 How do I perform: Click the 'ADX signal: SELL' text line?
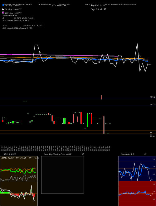click(17, 28)
